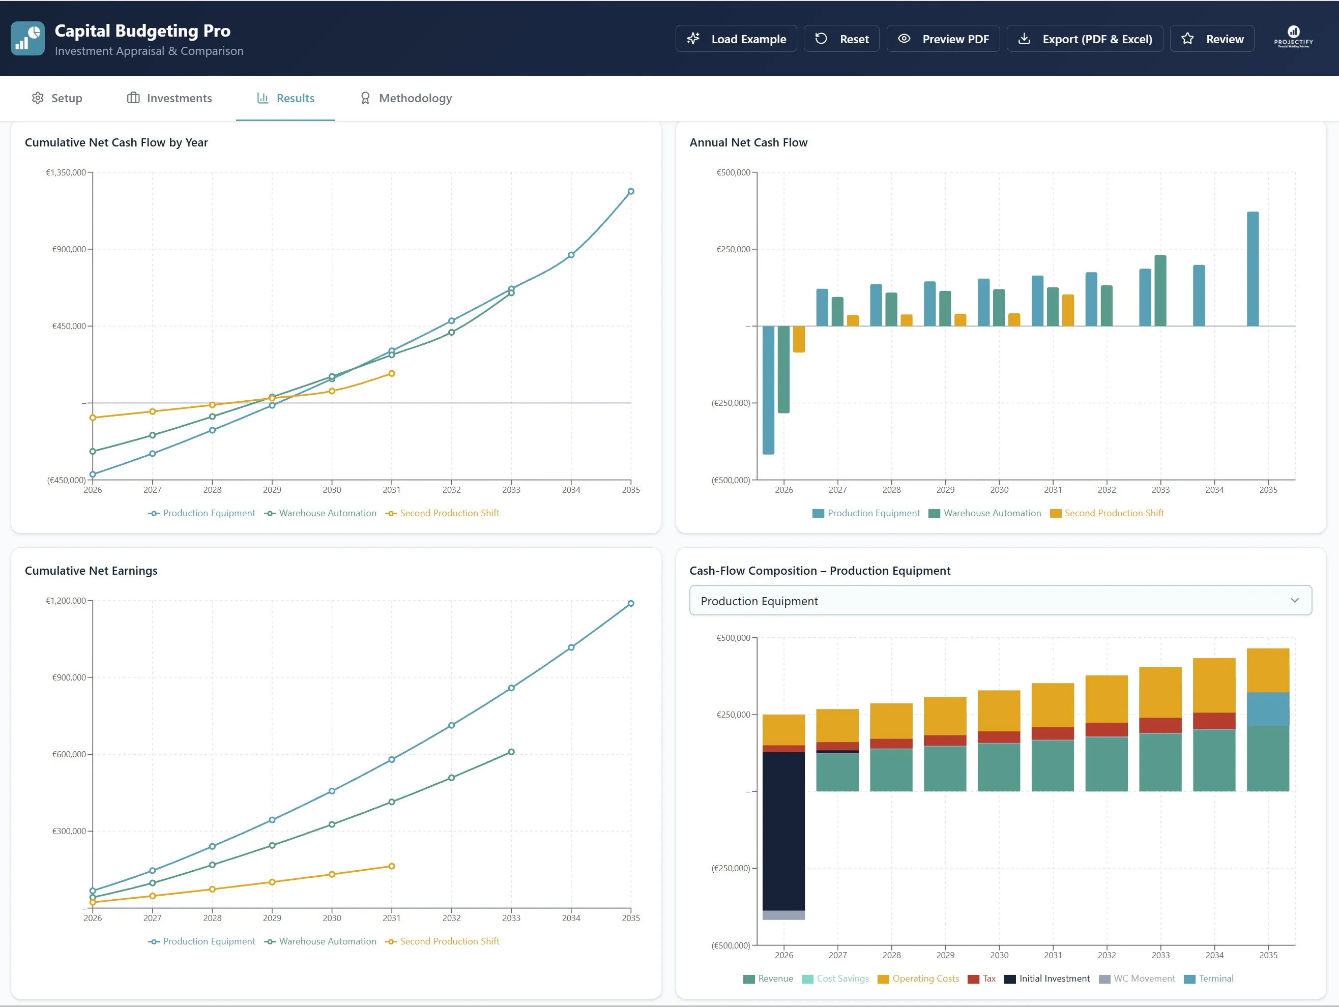Click Initial Investment legend entry
1339x1007 pixels.
point(1047,979)
